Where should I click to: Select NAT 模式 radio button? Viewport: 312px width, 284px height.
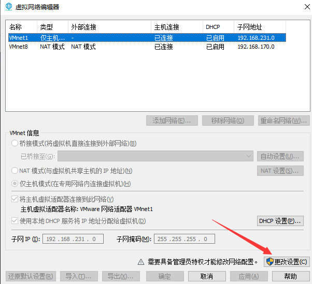15,171
